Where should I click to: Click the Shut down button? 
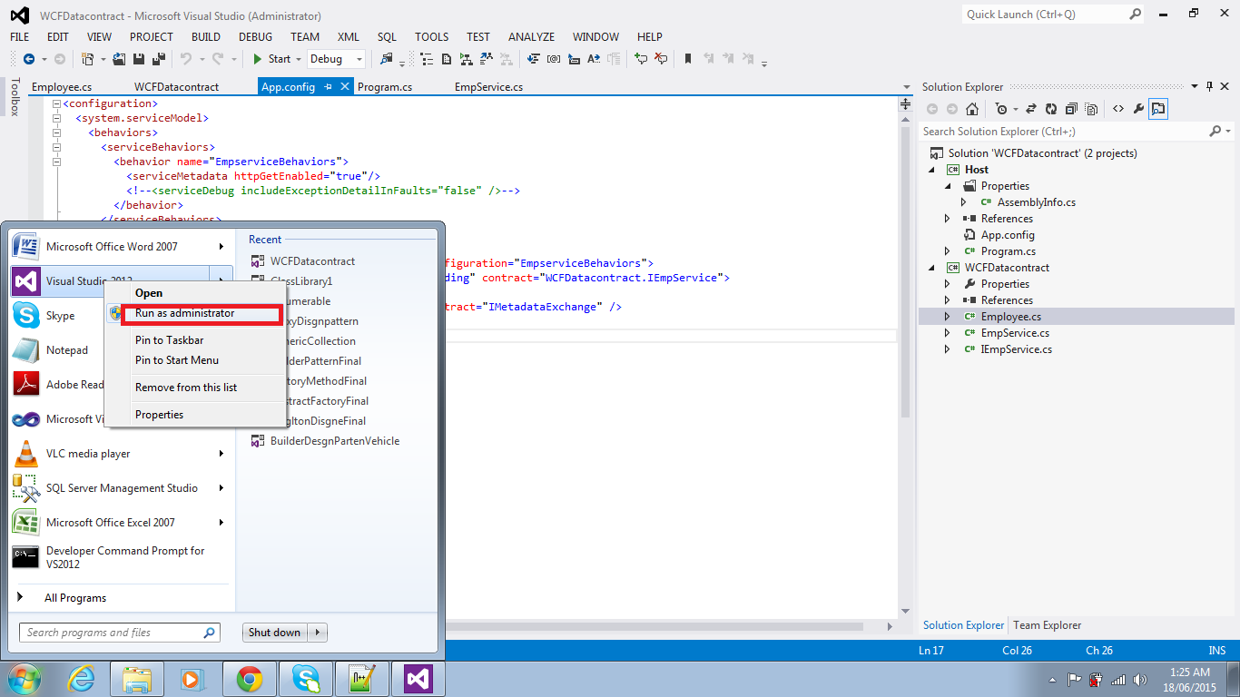tap(275, 633)
